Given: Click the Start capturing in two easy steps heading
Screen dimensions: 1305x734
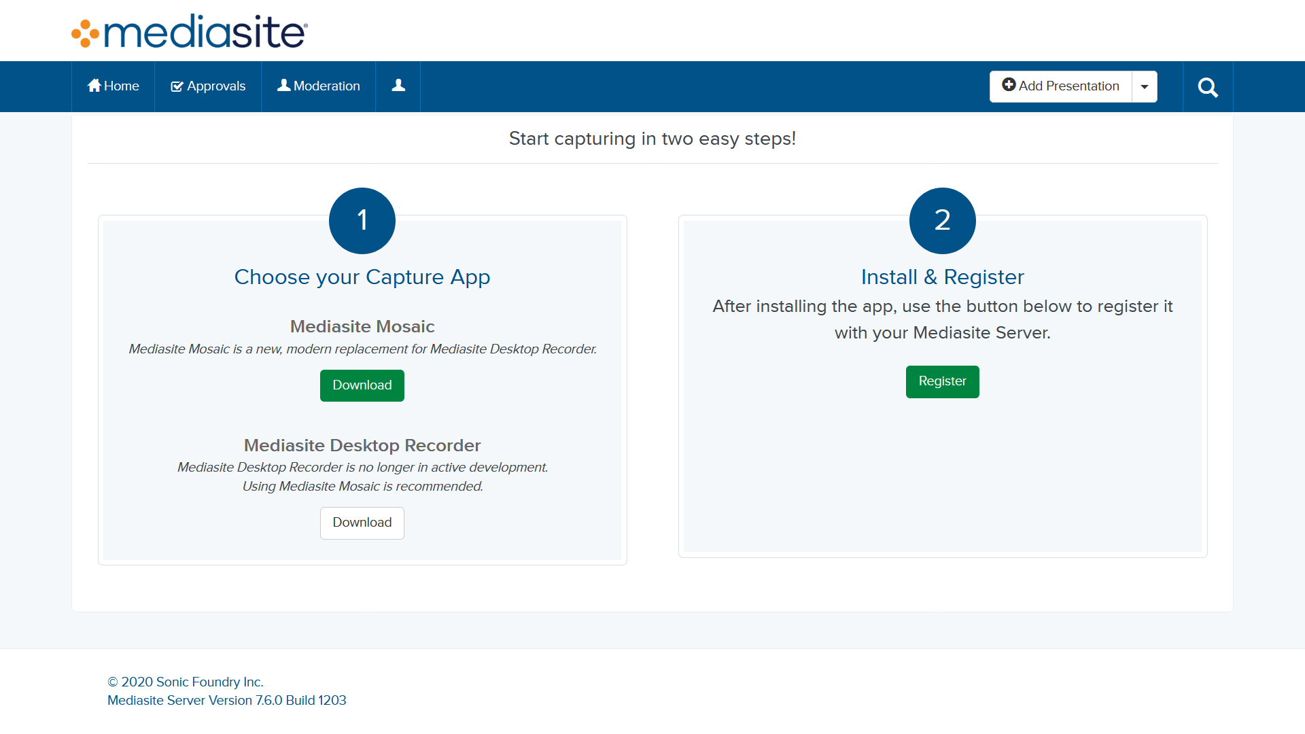Looking at the screenshot, I should 652,139.
